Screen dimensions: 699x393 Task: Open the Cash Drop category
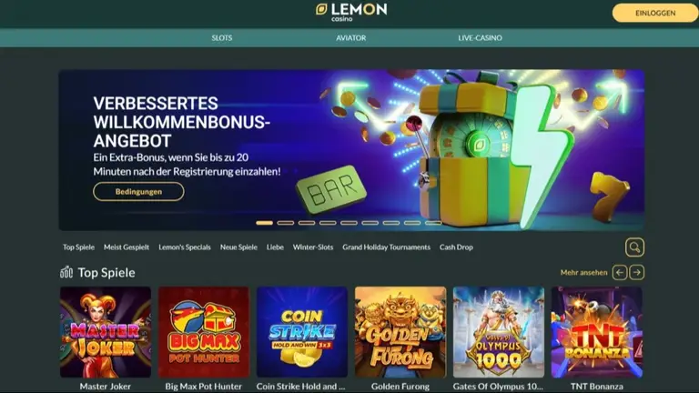click(456, 247)
